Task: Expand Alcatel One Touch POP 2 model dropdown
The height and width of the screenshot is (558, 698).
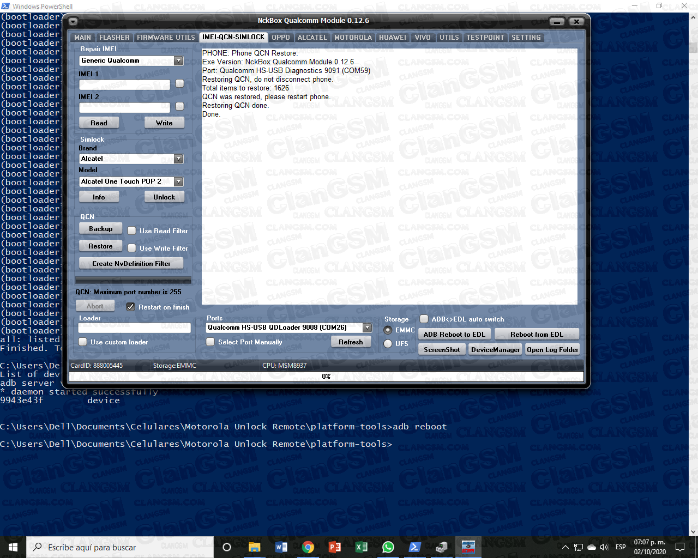Action: [179, 181]
